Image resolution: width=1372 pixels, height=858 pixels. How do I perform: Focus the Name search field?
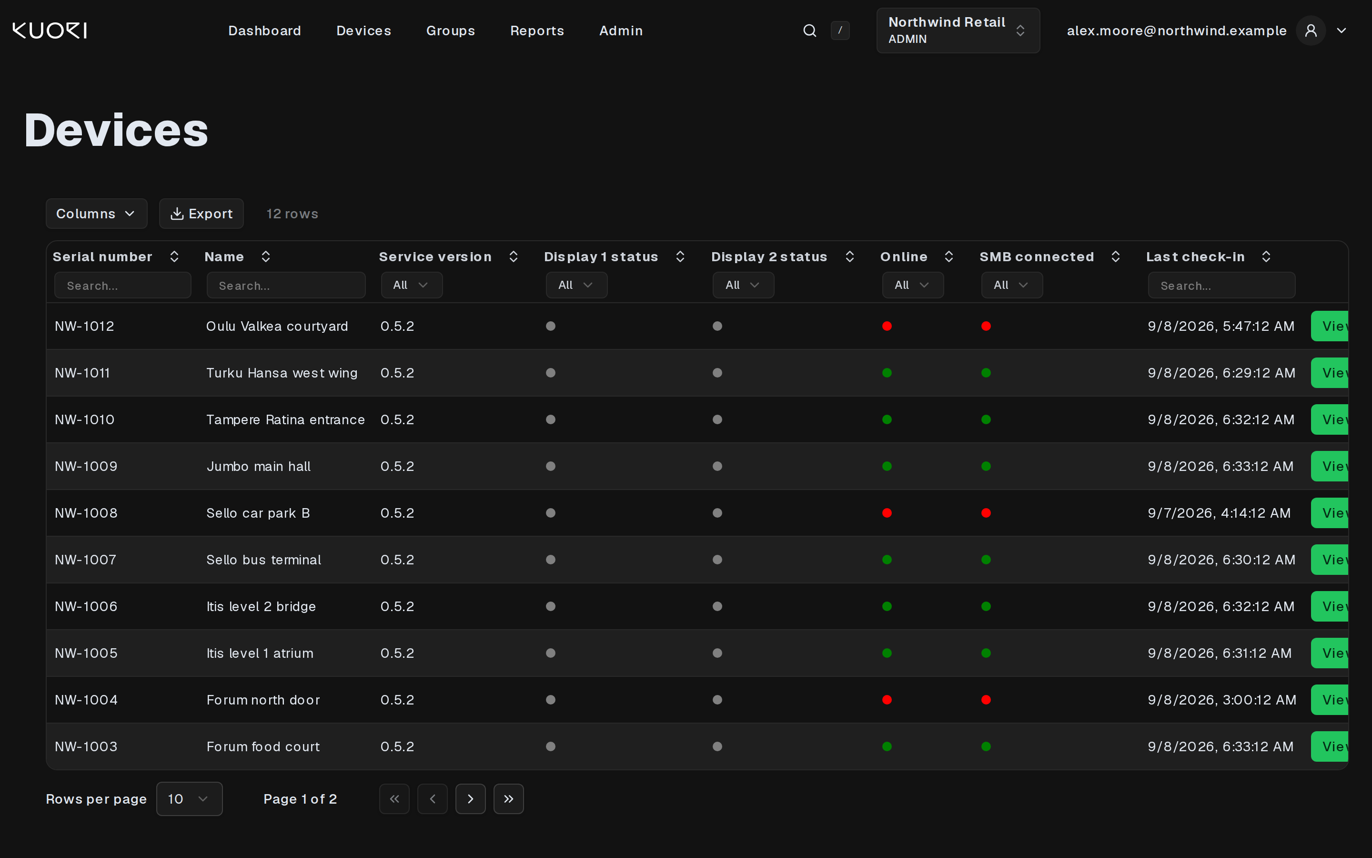286,285
